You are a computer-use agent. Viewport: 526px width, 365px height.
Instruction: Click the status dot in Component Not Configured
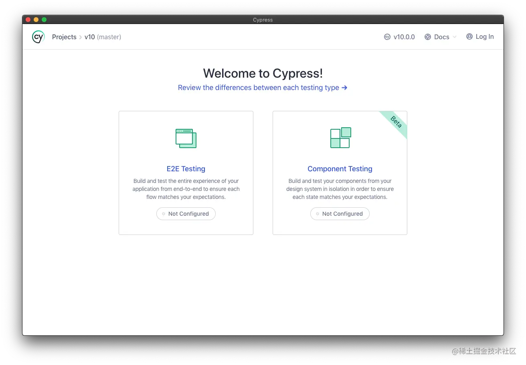(x=318, y=214)
